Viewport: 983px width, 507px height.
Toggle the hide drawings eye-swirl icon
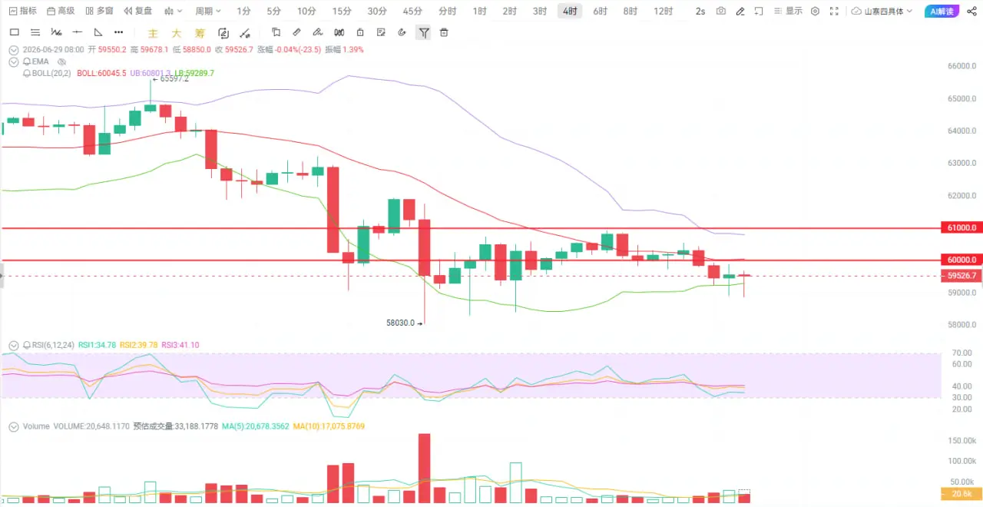click(x=402, y=32)
